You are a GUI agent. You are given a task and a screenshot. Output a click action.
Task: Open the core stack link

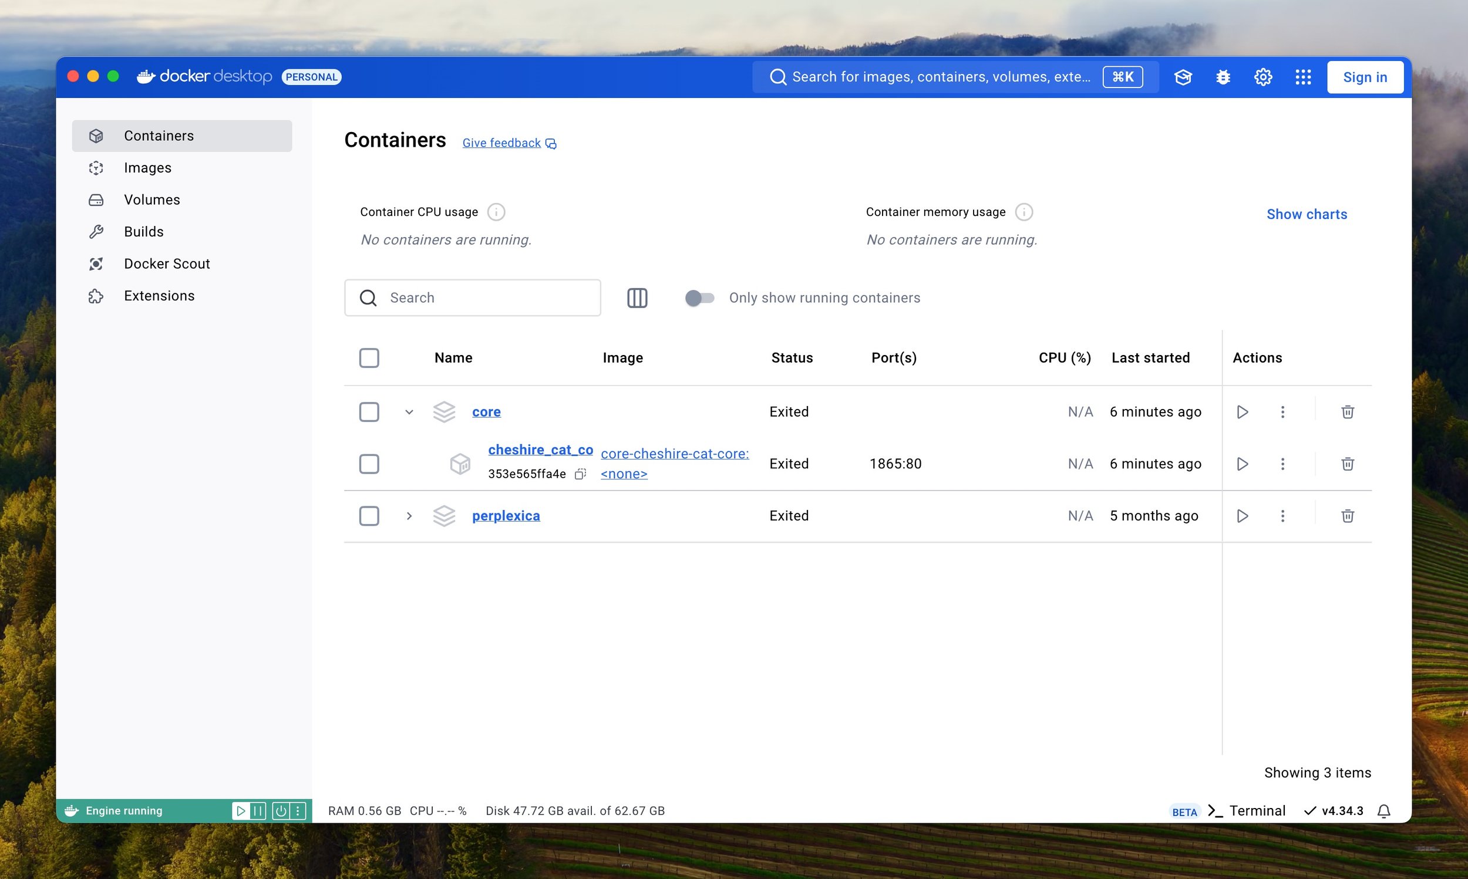[486, 412]
